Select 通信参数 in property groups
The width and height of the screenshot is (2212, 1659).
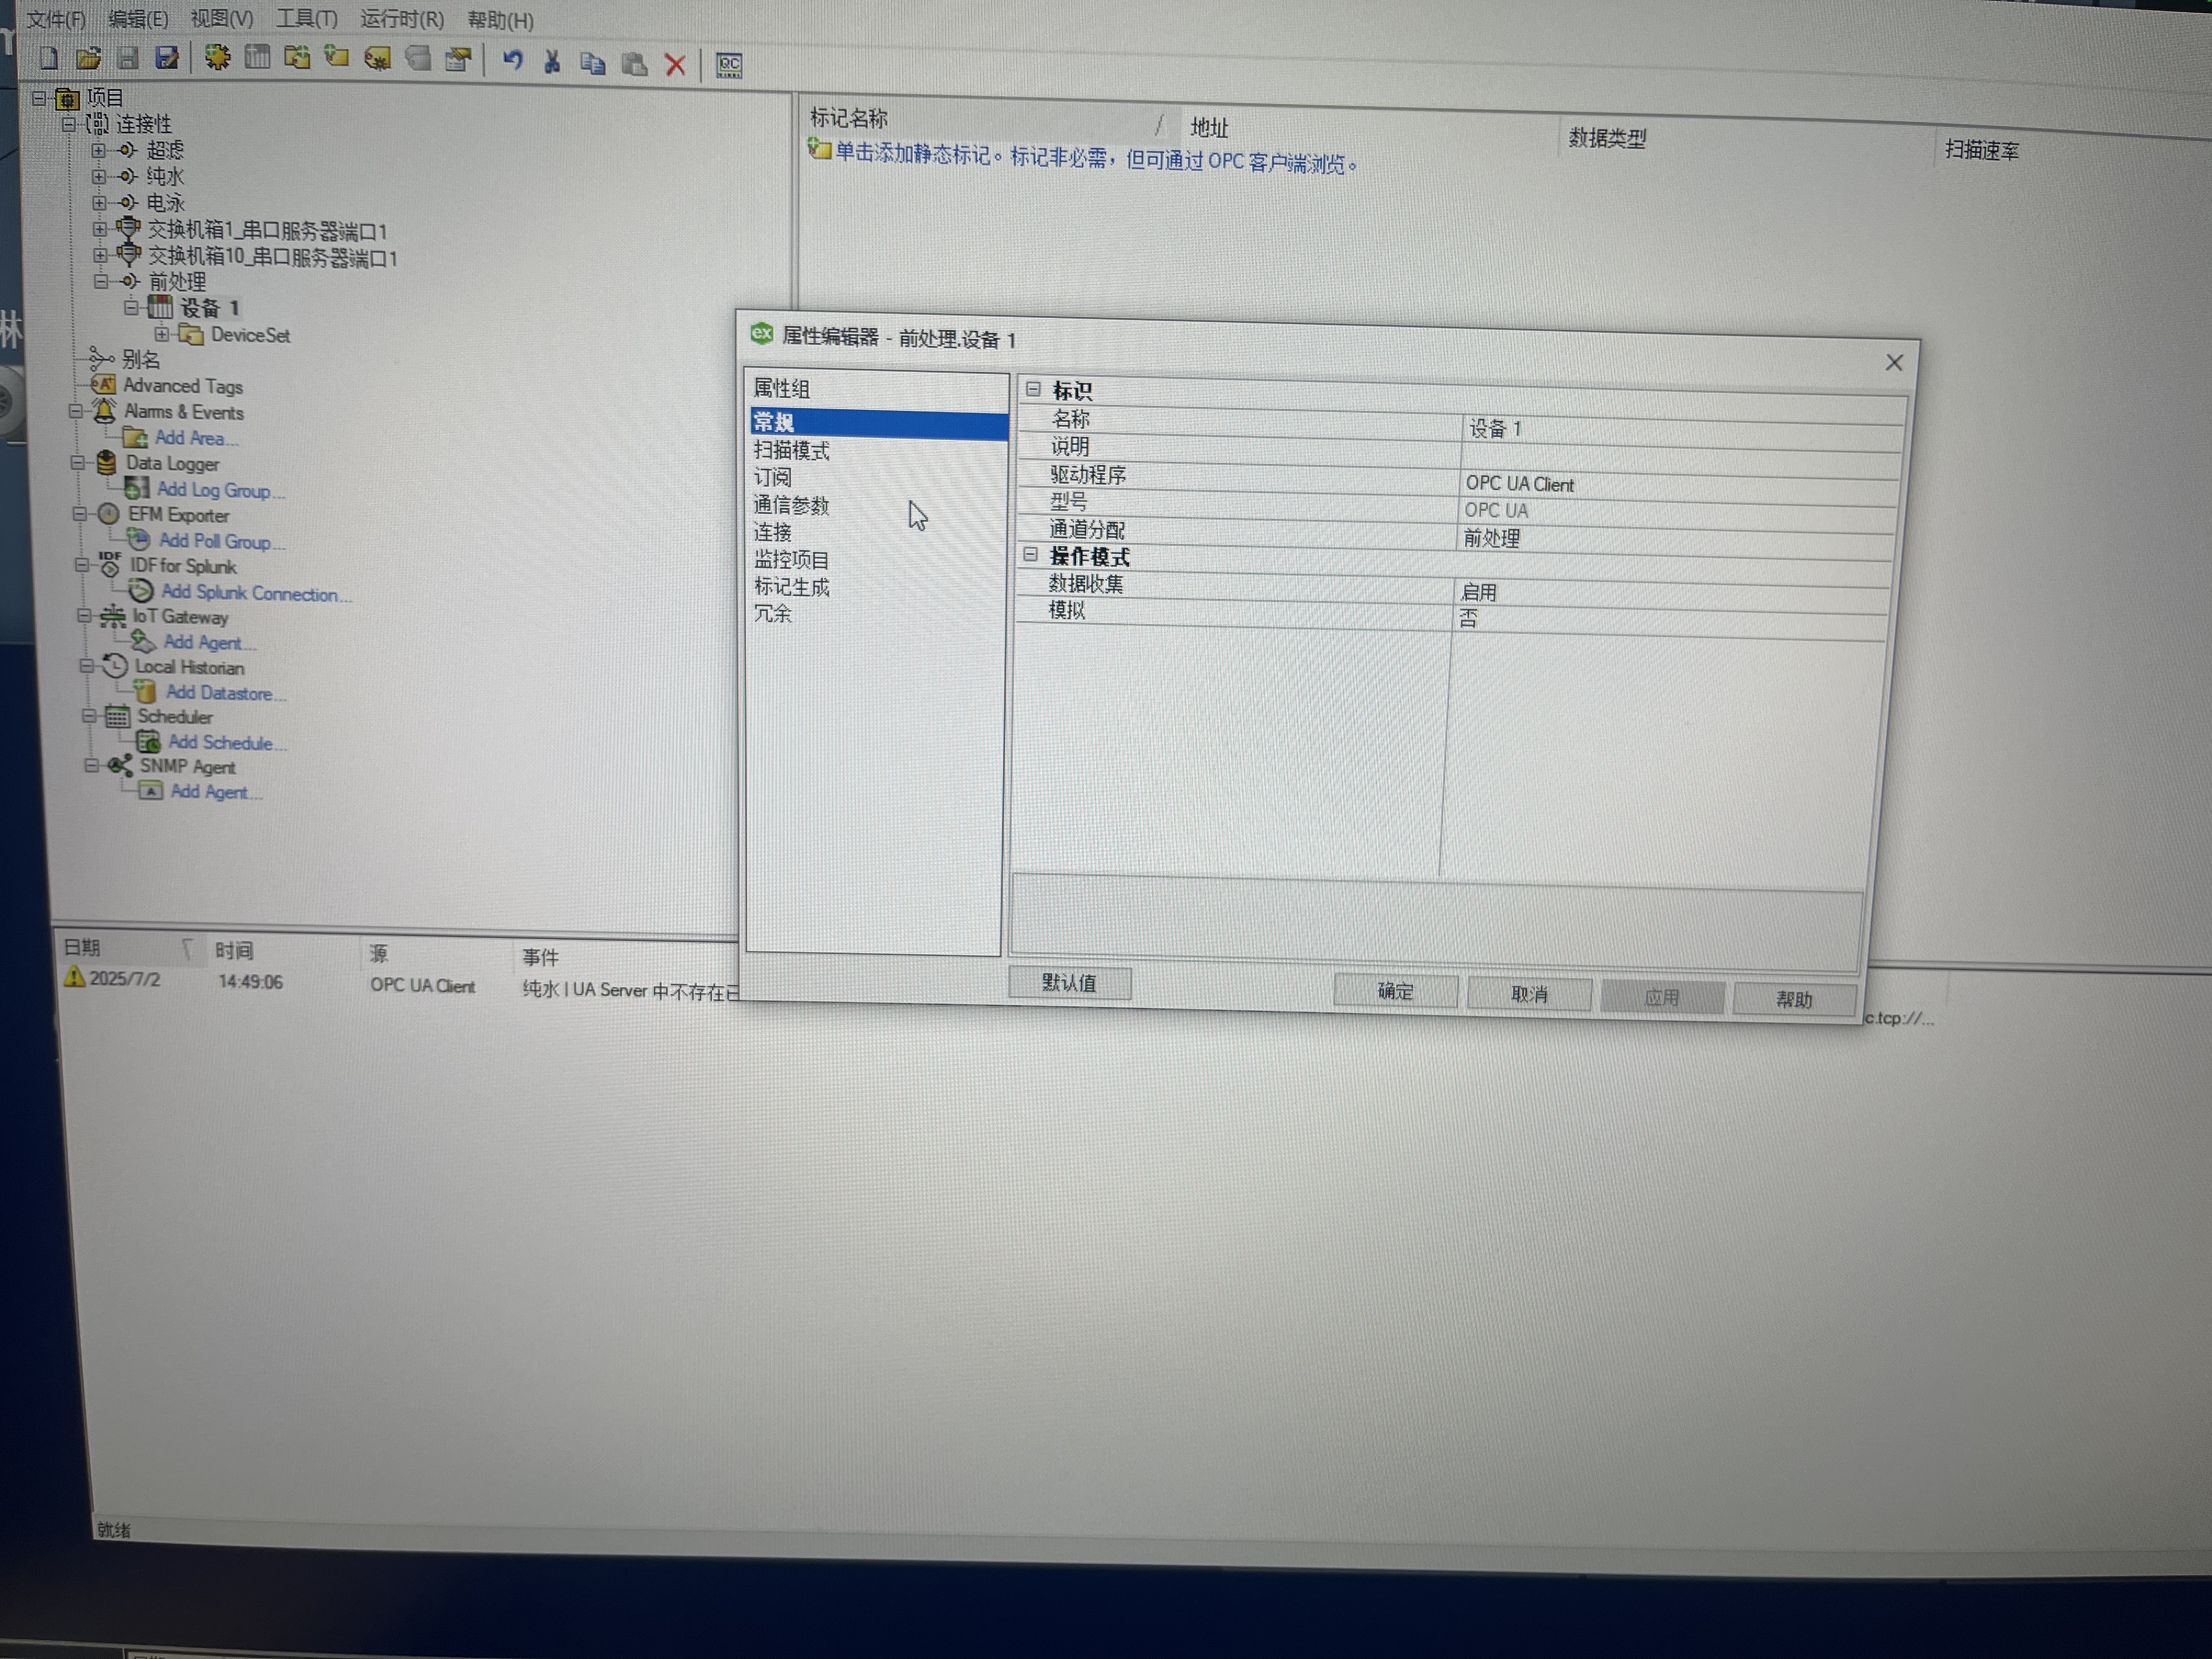point(791,505)
